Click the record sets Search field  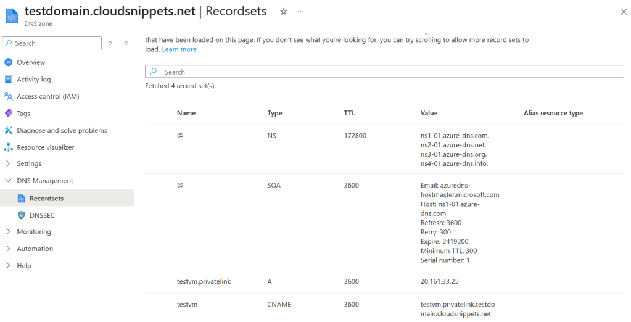coord(384,72)
